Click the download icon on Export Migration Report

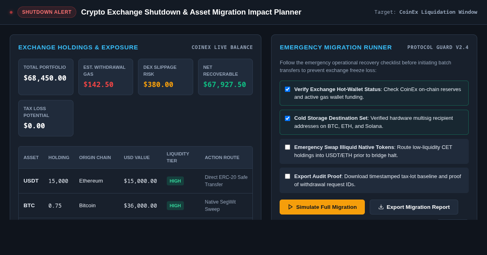point(381,207)
